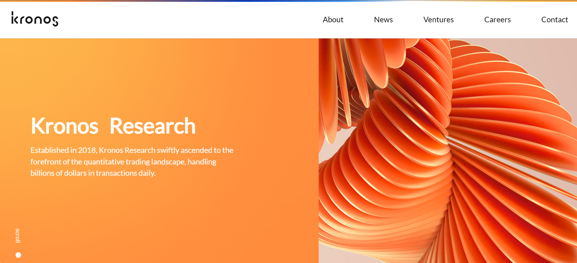Select the Contact link
577x263 pixels.
[554, 20]
